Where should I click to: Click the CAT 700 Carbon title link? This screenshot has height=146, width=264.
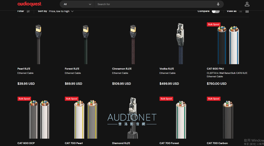[217, 143]
